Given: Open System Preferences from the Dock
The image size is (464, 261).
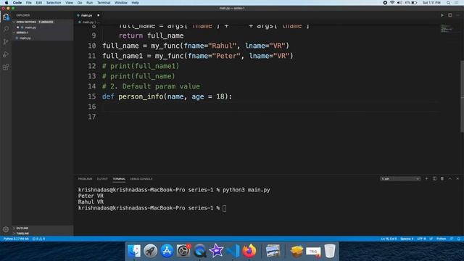Looking at the screenshot, I should [x=183, y=251].
